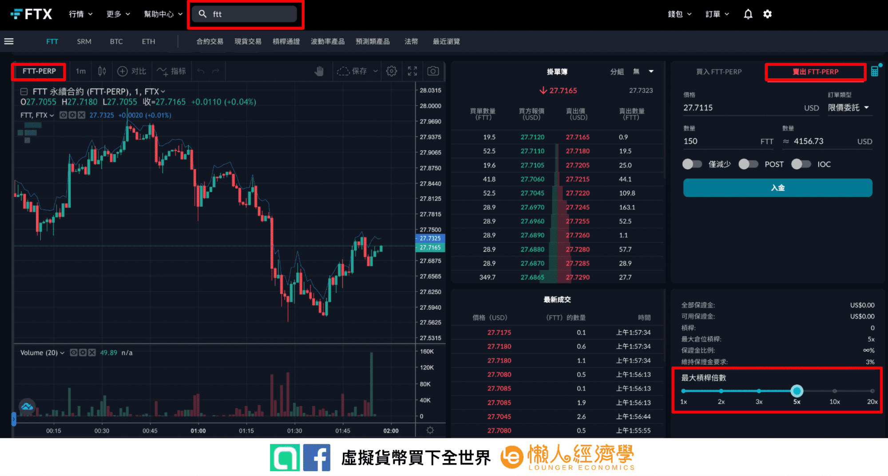The width and height of the screenshot is (888, 476).
Task: Open the order calculator icon
Action: click(x=875, y=71)
